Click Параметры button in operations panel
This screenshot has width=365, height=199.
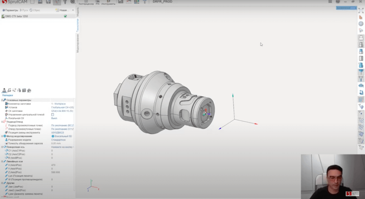tap(10, 10)
